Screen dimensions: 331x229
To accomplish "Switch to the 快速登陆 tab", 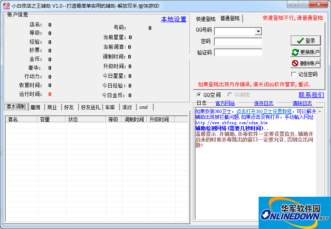I will tap(206, 19).
